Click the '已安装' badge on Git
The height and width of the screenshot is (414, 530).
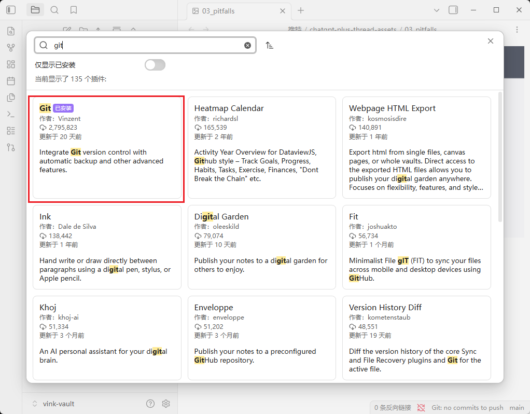(x=63, y=108)
